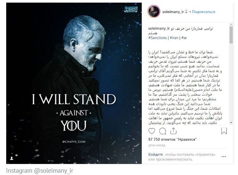238x175 pixels.
Task: Open the #iran hashtag
Action: coord(174,38)
